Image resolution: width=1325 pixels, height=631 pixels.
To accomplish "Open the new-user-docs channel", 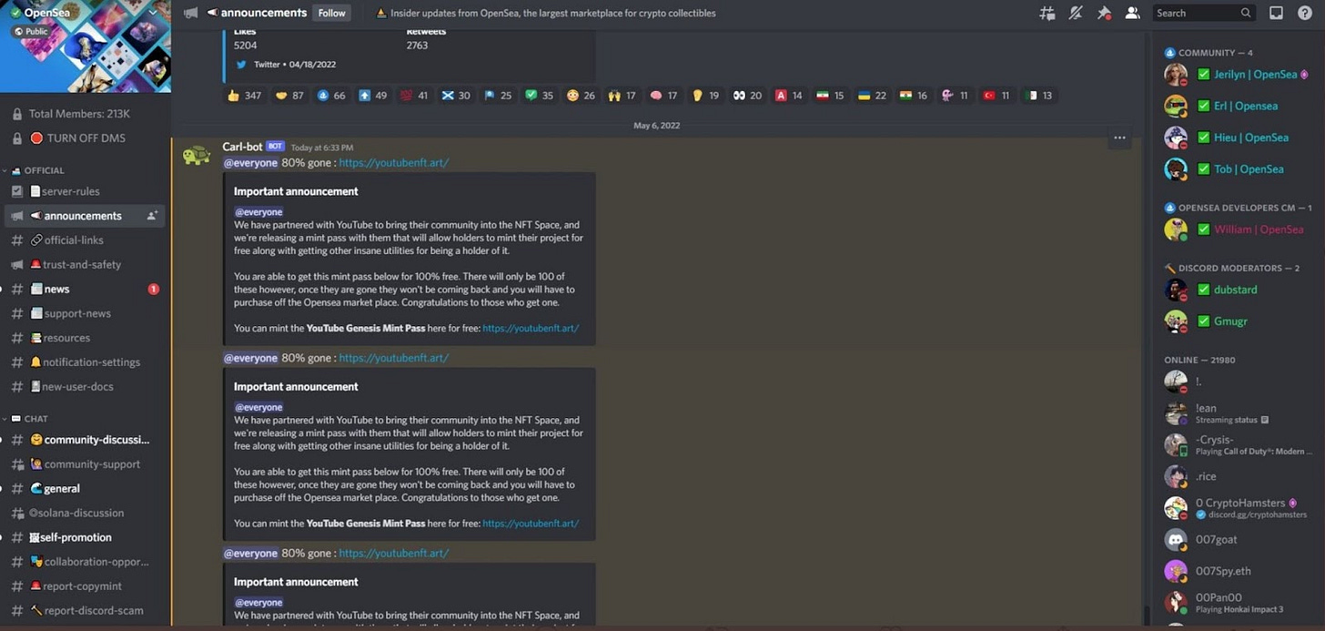I will (x=85, y=387).
